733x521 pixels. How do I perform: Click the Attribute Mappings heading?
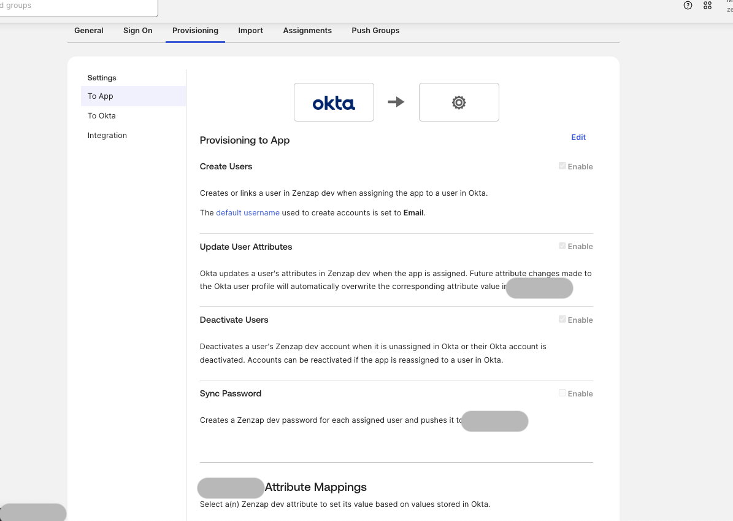pos(315,487)
